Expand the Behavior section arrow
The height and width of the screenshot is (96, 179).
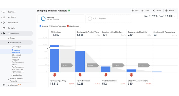pos(1,28)
